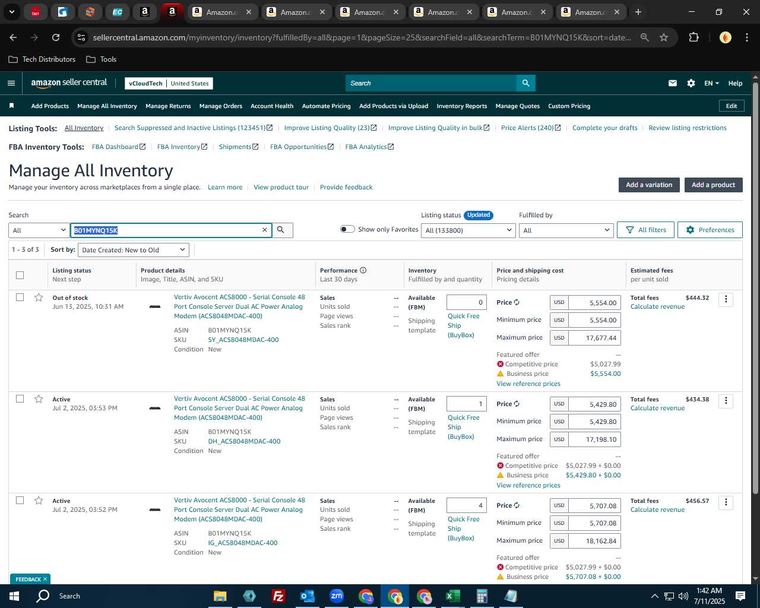The height and width of the screenshot is (608, 760).
Task: Click the Add a product button
Action: coord(713,185)
